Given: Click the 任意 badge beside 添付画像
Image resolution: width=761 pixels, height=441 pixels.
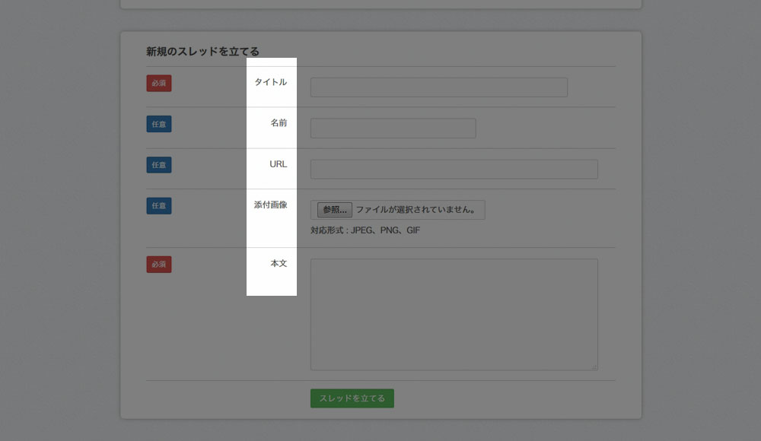Looking at the screenshot, I should click(x=159, y=206).
